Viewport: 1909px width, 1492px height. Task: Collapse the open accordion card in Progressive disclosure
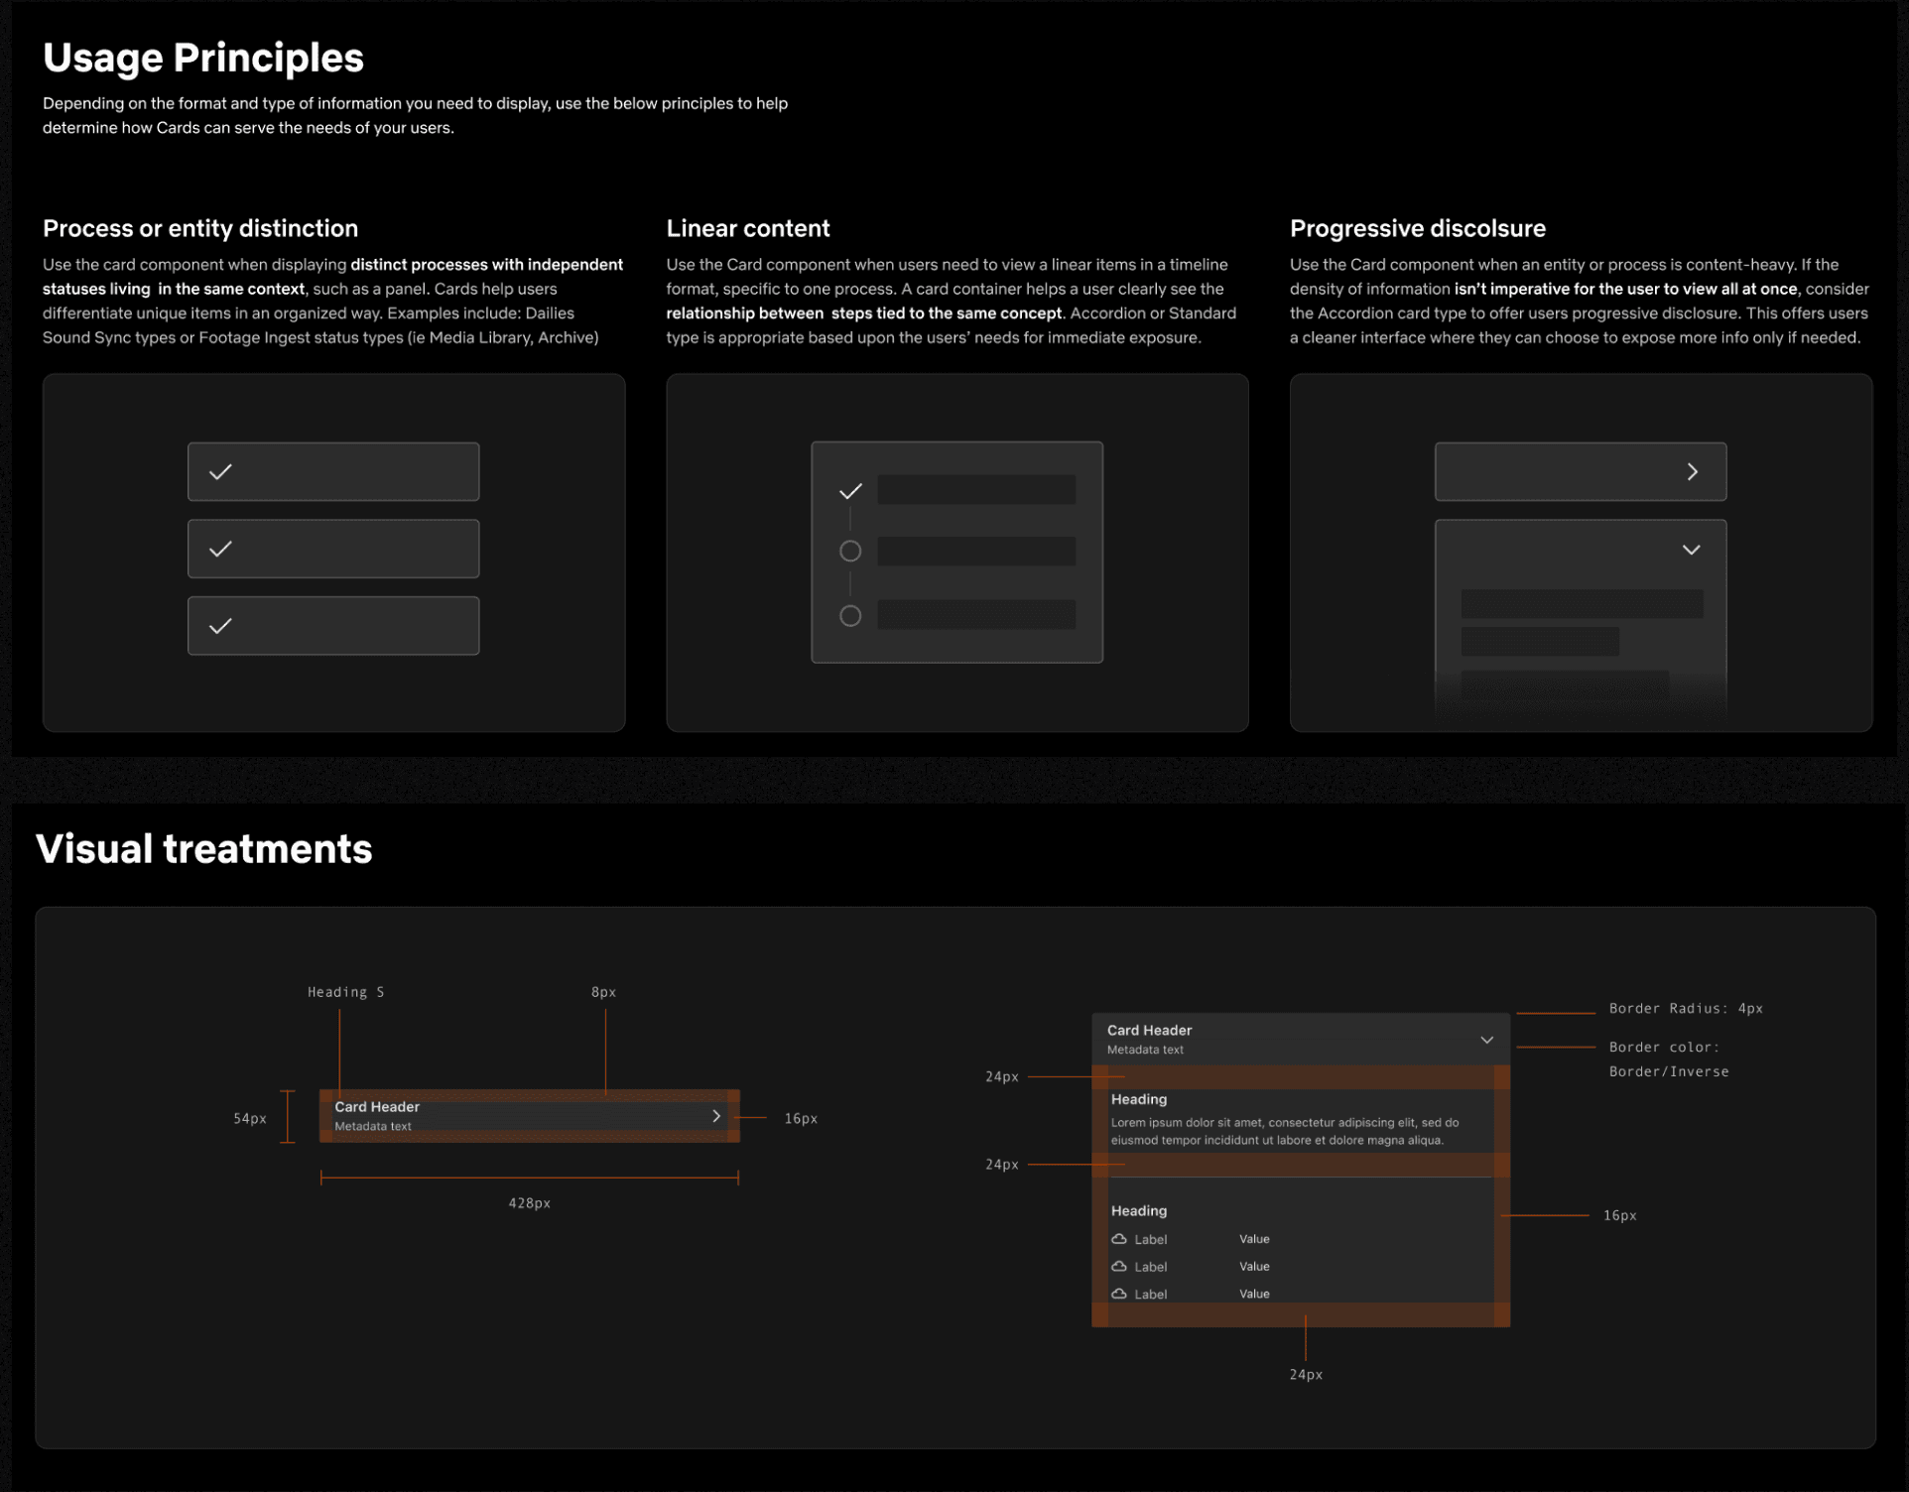tap(1691, 550)
